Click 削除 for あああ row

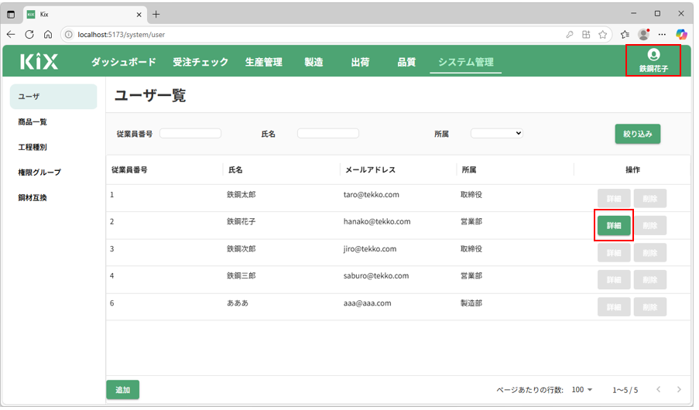point(650,307)
